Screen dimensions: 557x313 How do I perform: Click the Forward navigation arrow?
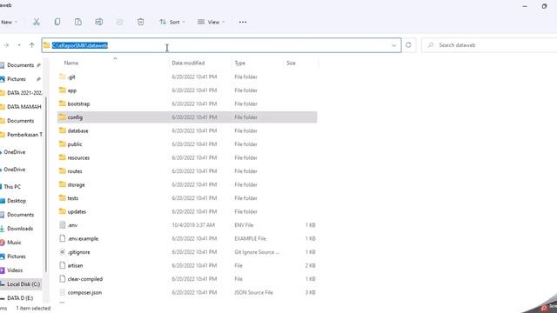[6, 45]
